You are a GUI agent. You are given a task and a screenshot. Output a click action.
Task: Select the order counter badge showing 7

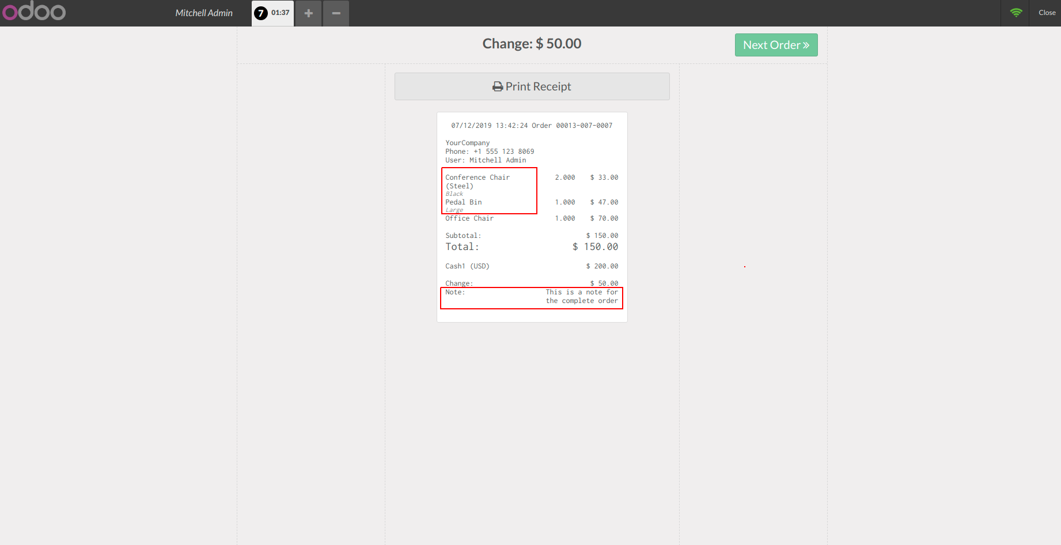[x=260, y=12]
